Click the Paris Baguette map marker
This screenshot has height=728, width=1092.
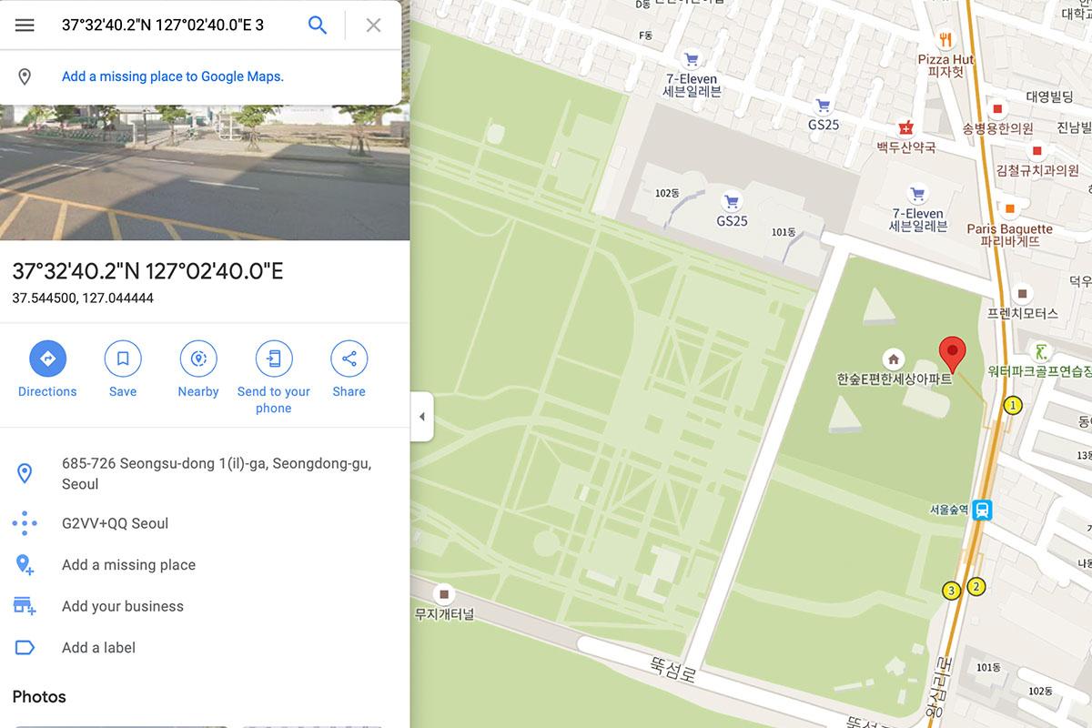pyautogui.click(x=1009, y=207)
